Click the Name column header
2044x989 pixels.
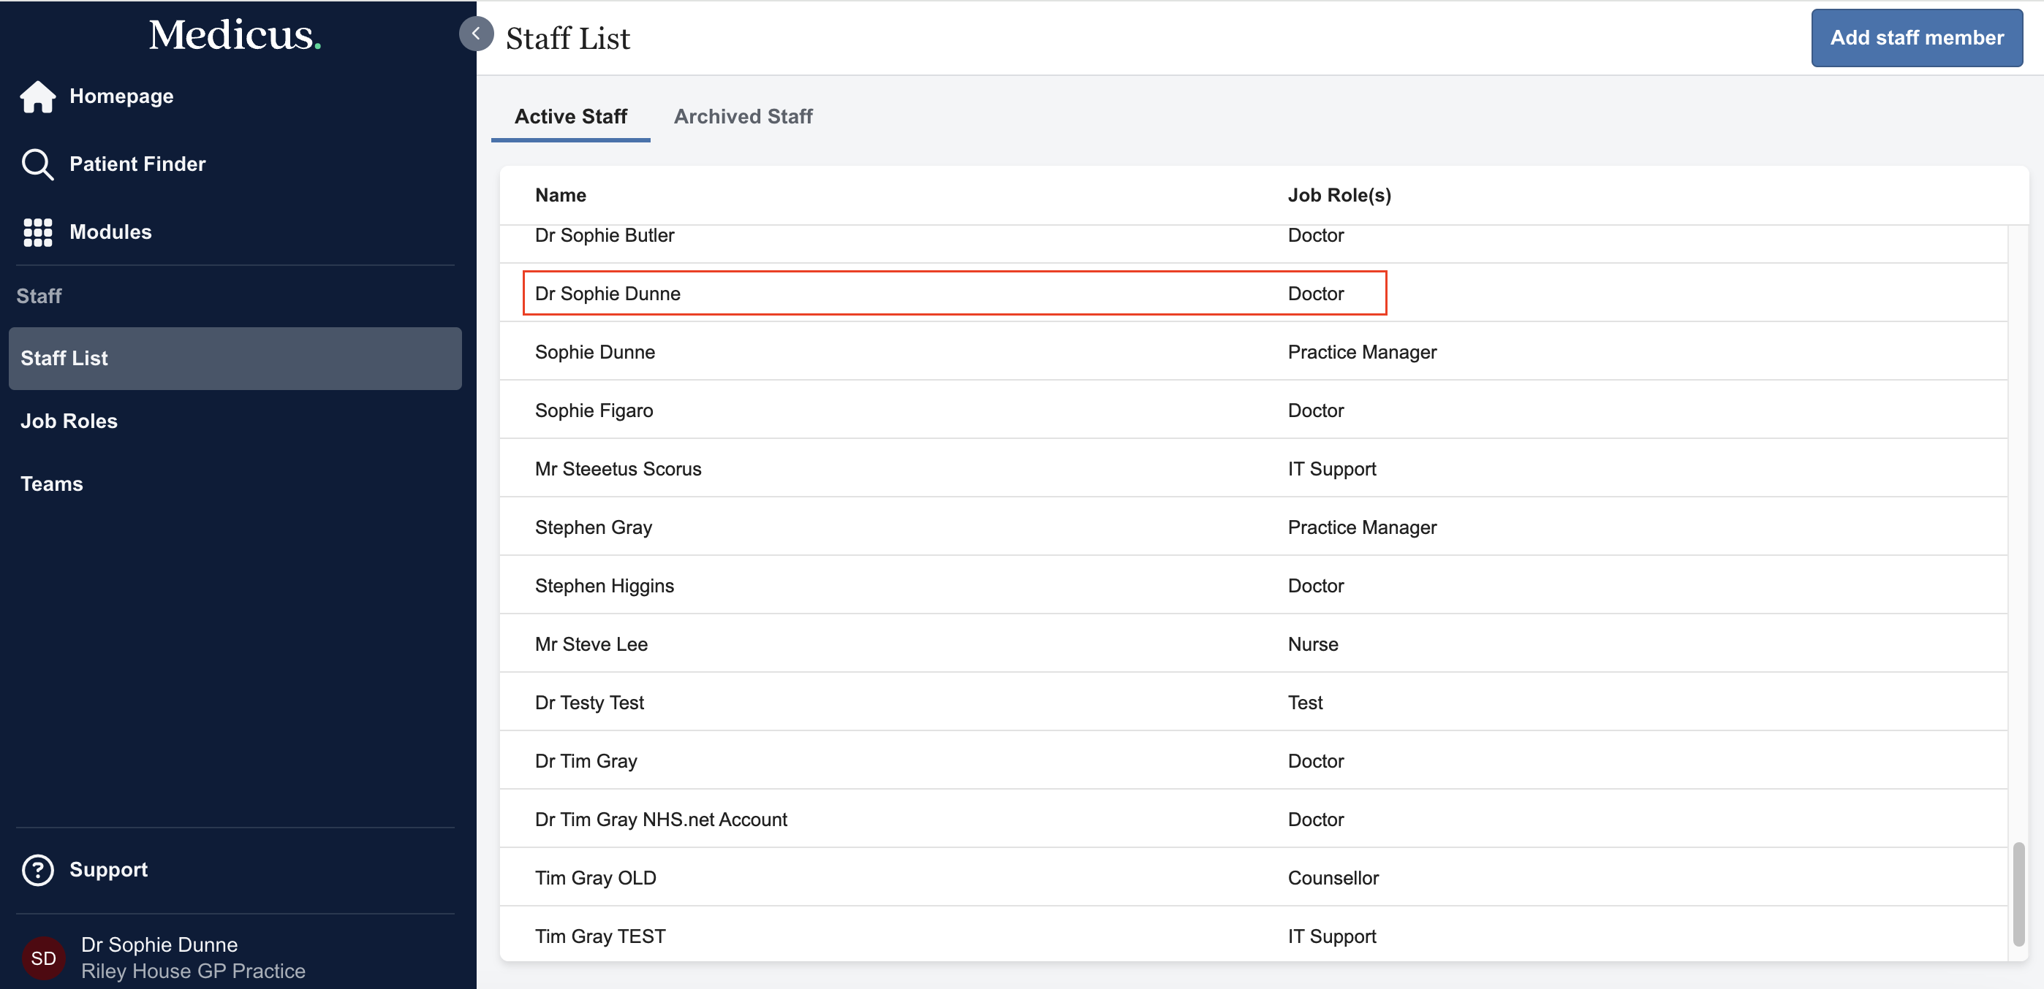[x=560, y=195]
